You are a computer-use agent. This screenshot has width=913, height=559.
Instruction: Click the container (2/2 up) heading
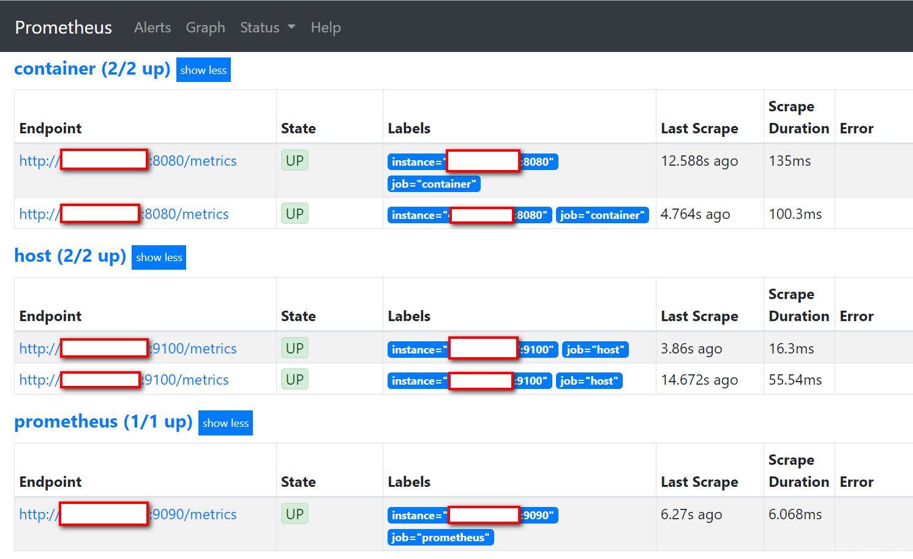pos(92,68)
